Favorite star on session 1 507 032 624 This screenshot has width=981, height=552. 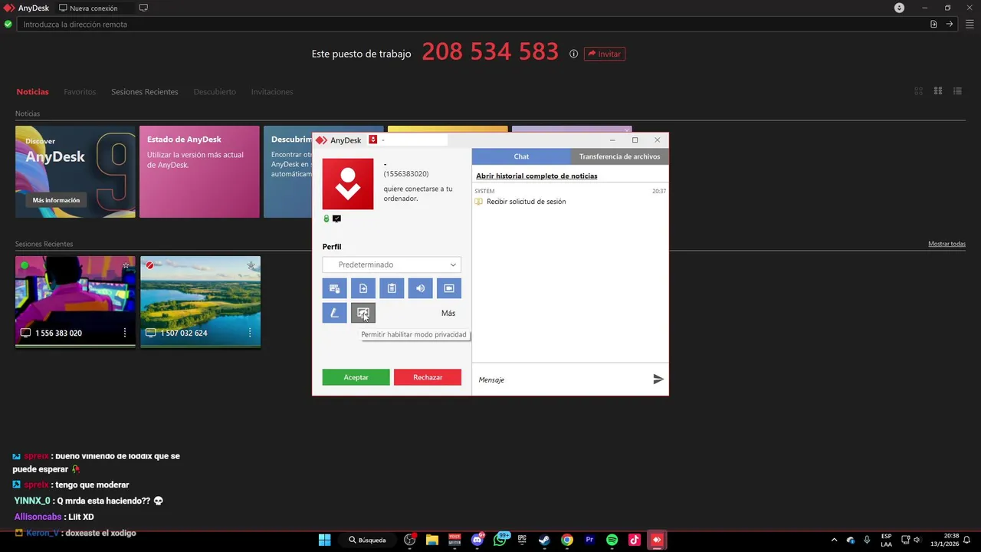tap(251, 266)
